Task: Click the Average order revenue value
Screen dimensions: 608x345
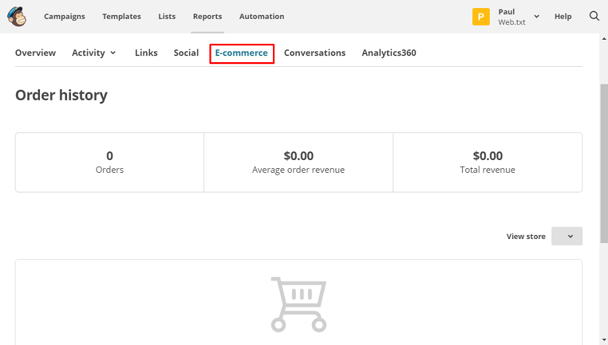Action: point(299,156)
